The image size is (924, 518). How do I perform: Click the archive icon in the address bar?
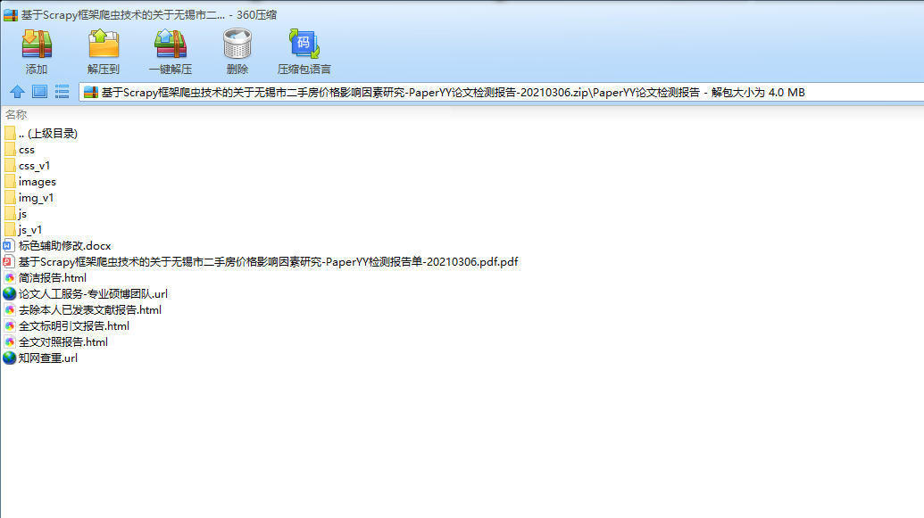coord(91,93)
